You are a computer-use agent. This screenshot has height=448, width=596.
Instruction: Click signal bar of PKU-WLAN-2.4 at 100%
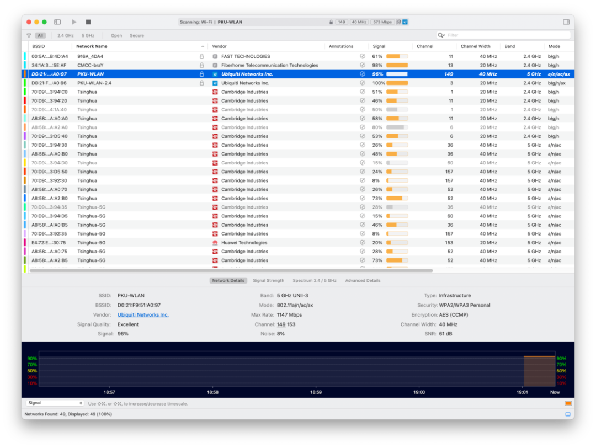(397, 83)
